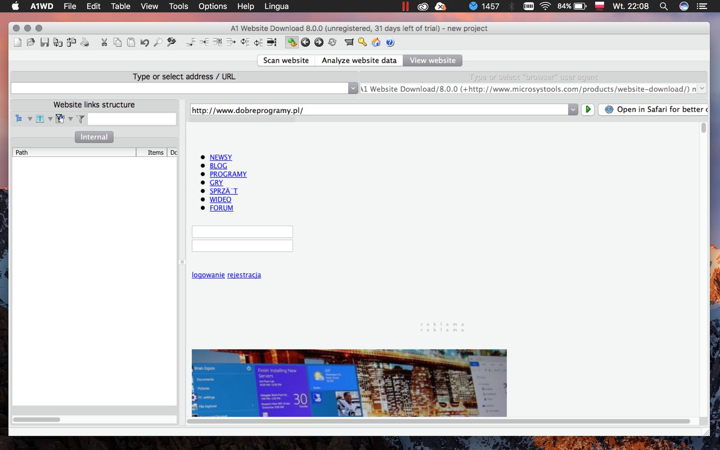Follow the FORUM link
The height and width of the screenshot is (450, 720).
point(221,208)
